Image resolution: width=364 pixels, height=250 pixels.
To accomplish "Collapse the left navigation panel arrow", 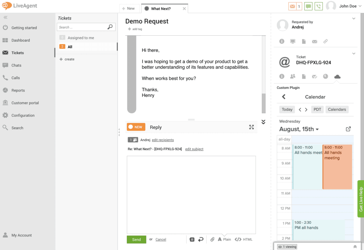I will [x=5, y=17].
